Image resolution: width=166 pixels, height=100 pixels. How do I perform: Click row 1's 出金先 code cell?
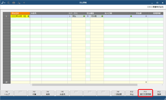pos(36,16)
